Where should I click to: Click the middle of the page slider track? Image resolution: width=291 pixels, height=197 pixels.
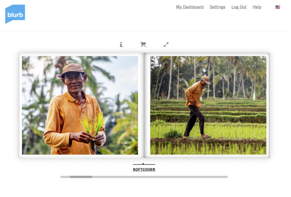tap(144, 177)
